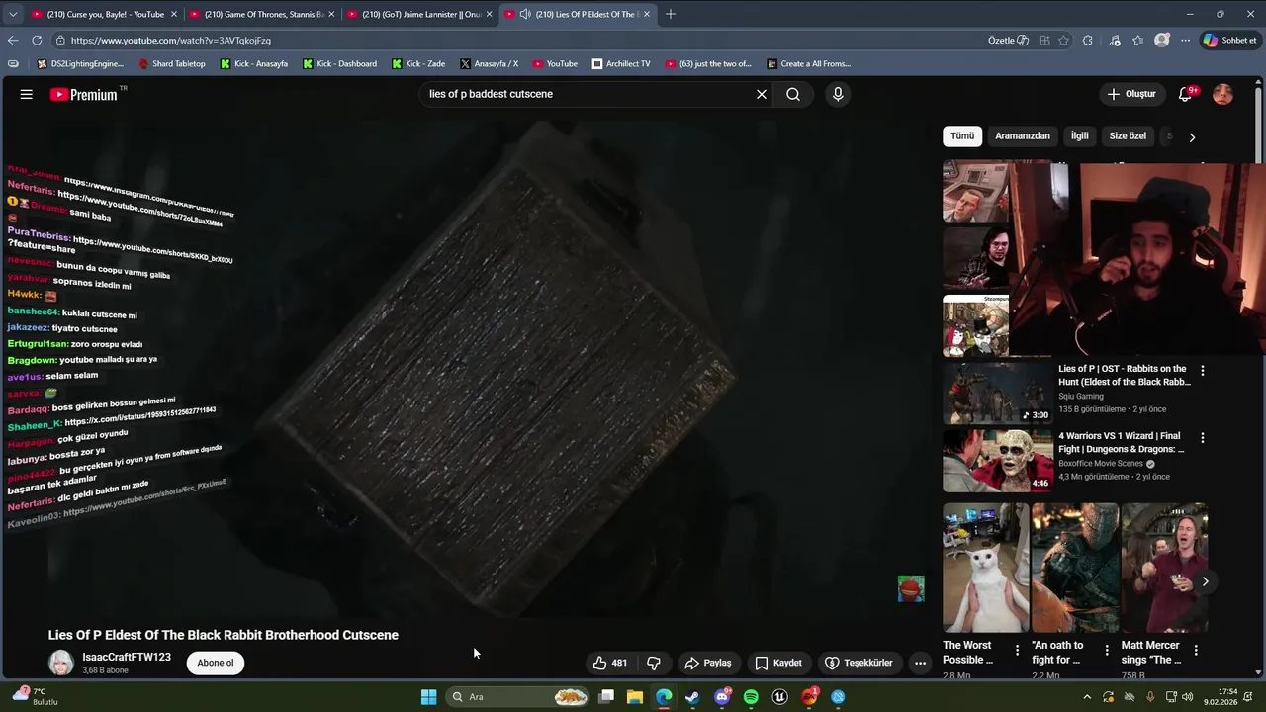This screenshot has height=712, width=1266.
Task: Open YouTube notifications bell
Action: coord(1185,94)
